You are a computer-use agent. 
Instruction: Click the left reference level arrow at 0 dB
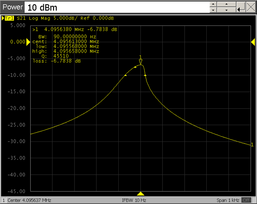point(28,42)
